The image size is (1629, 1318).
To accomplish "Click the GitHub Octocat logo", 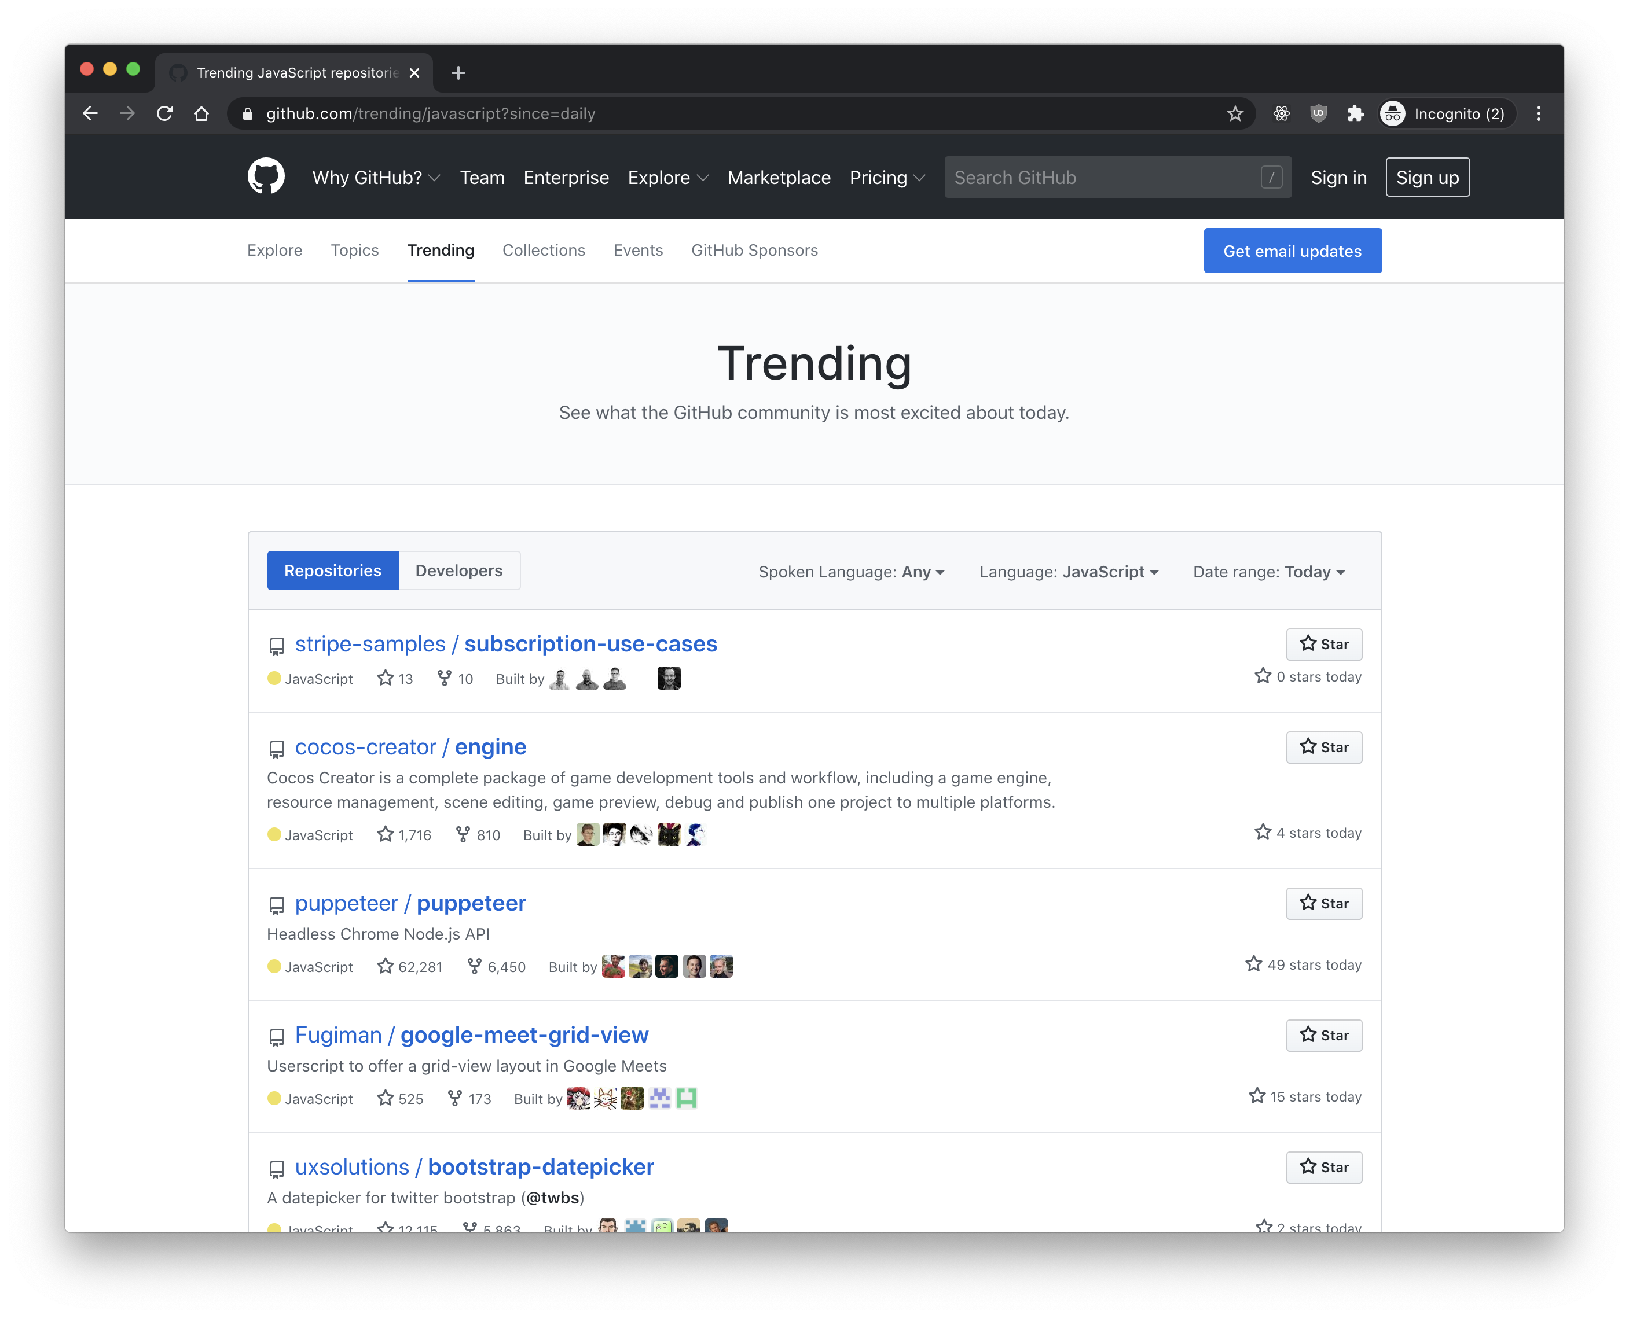I will pos(266,177).
